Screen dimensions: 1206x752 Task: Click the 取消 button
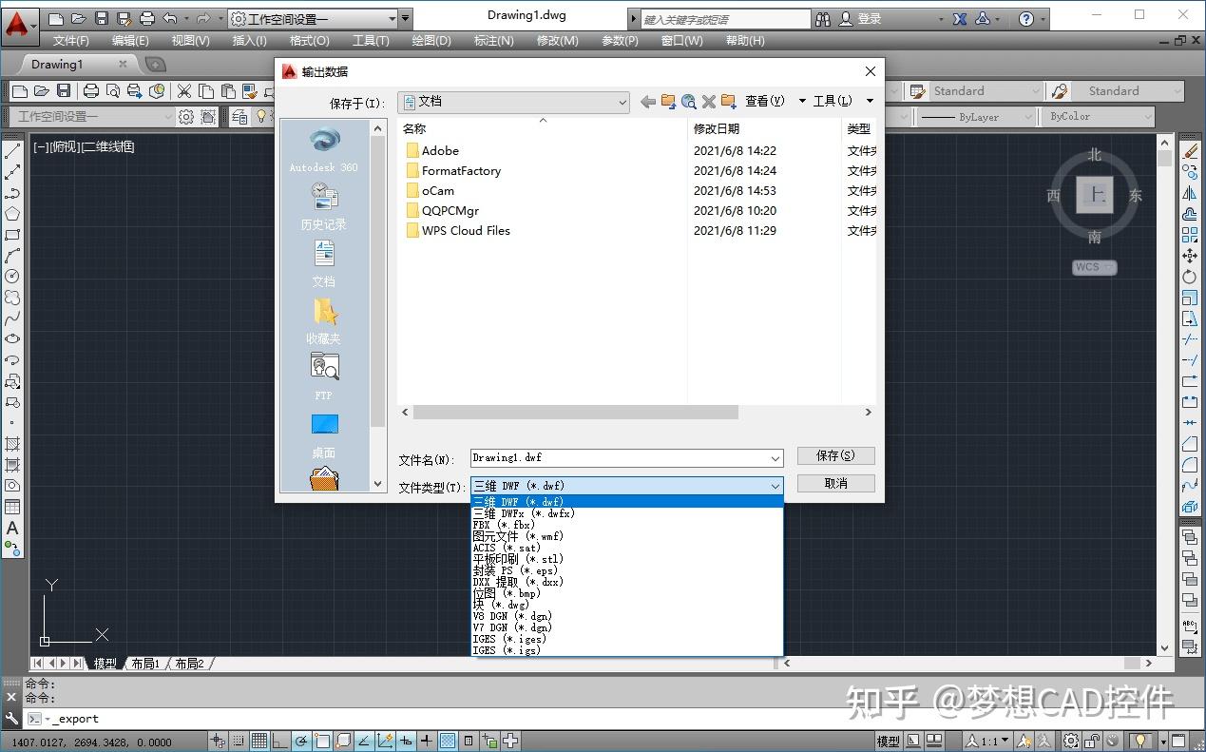834,484
